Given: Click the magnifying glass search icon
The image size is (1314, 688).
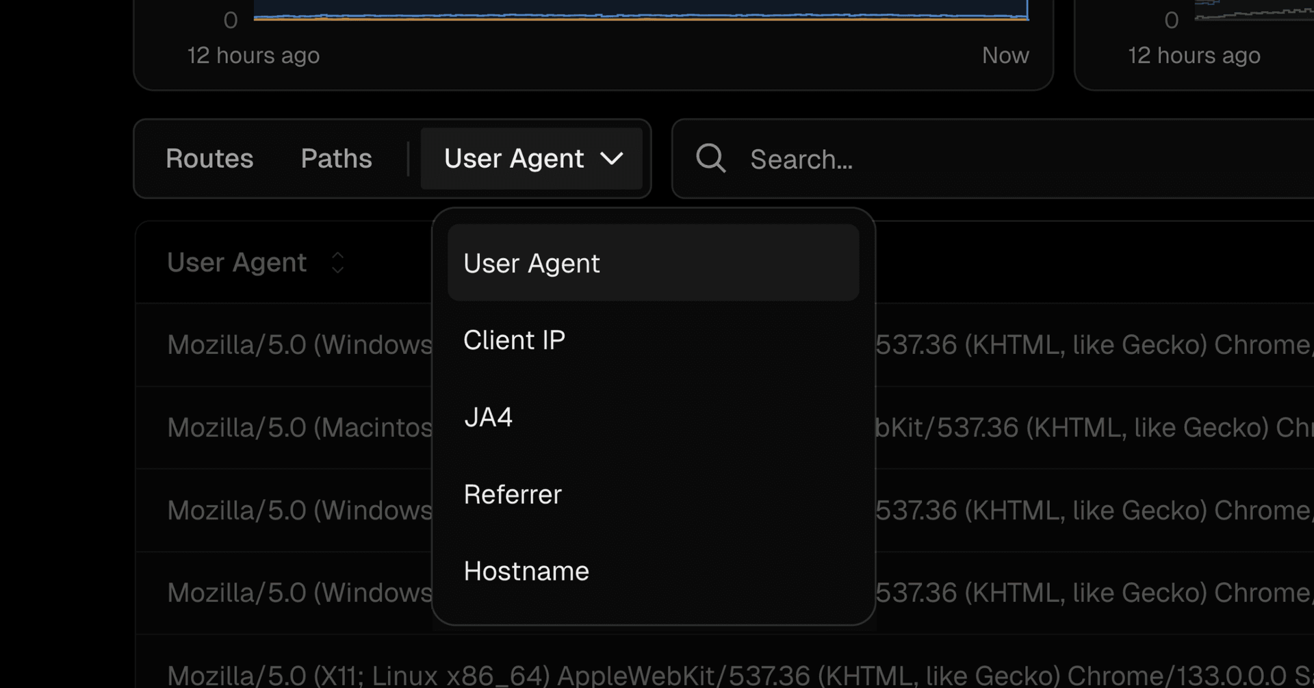Looking at the screenshot, I should point(710,158).
